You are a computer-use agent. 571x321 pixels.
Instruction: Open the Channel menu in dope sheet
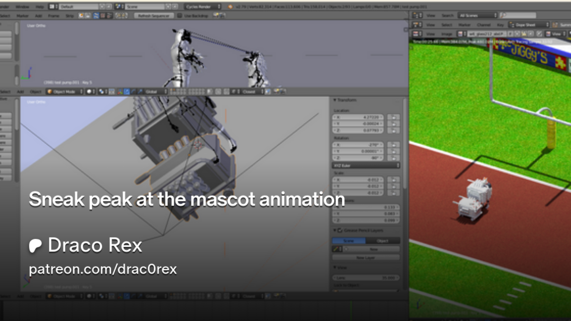483,25
